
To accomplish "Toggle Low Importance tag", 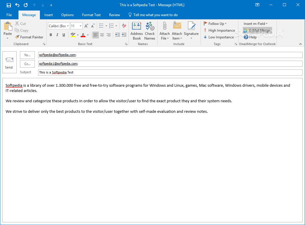I will tap(219, 37).
